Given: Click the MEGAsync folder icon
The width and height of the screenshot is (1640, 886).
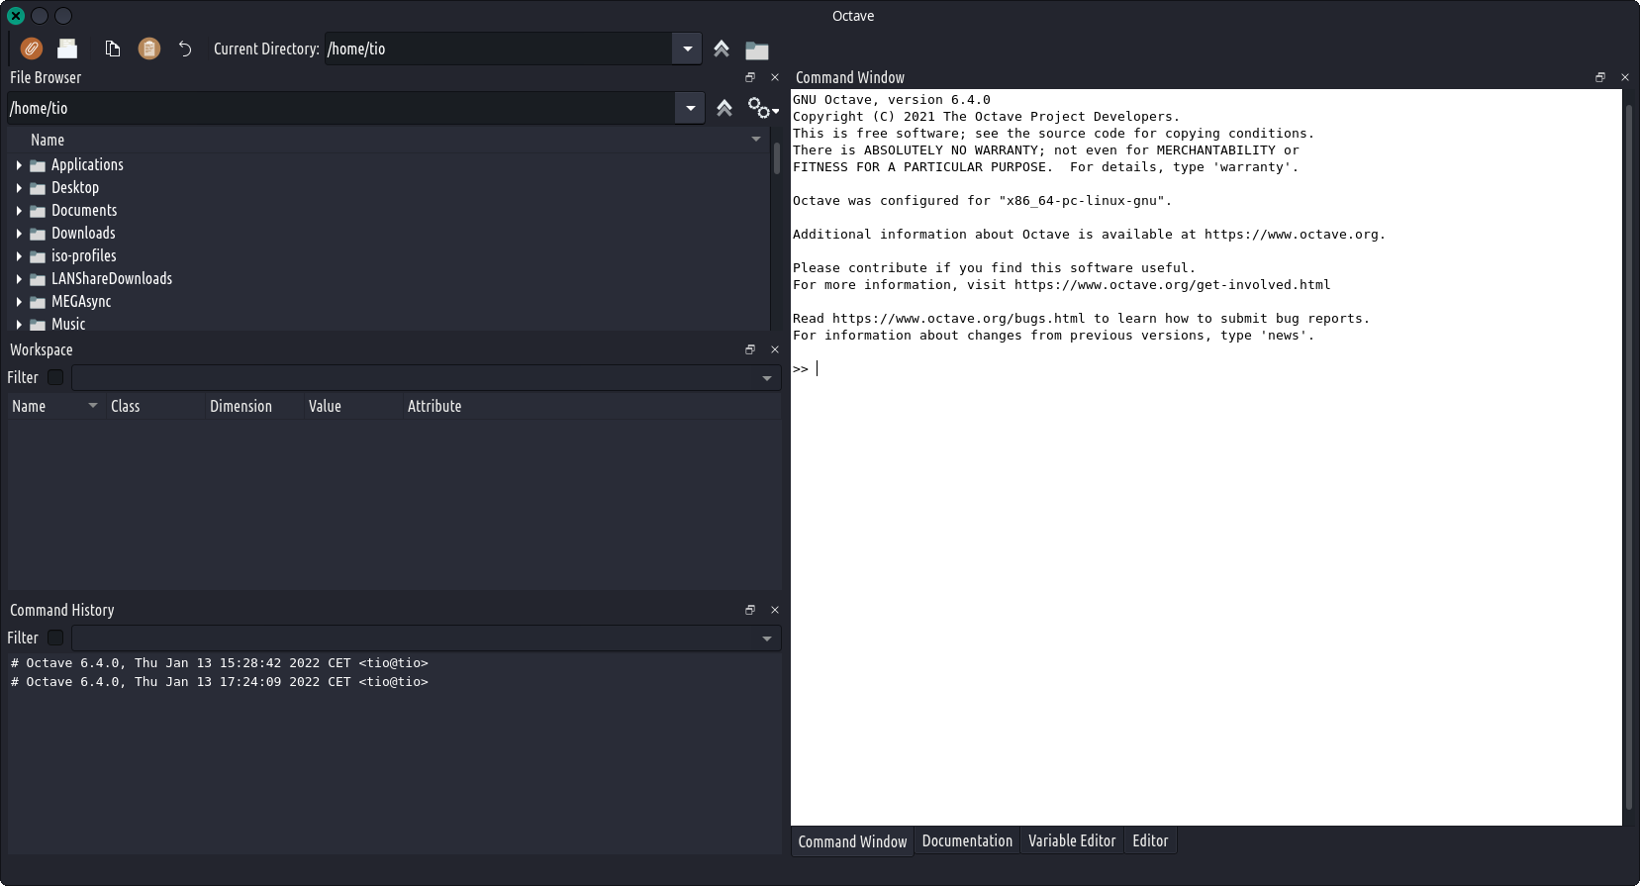Looking at the screenshot, I should (38, 302).
